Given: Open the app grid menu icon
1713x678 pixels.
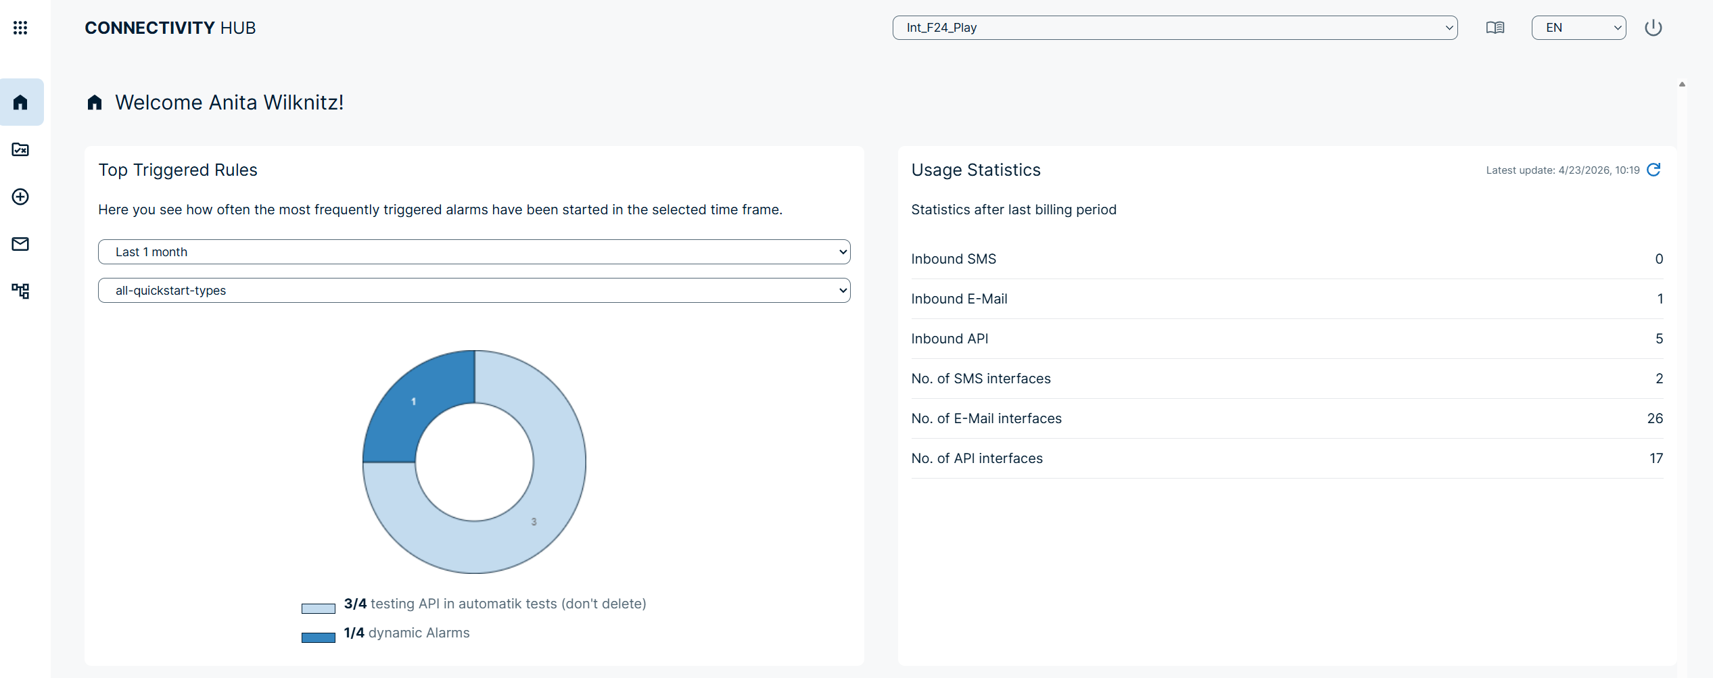Looking at the screenshot, I should tap(20, 28).
